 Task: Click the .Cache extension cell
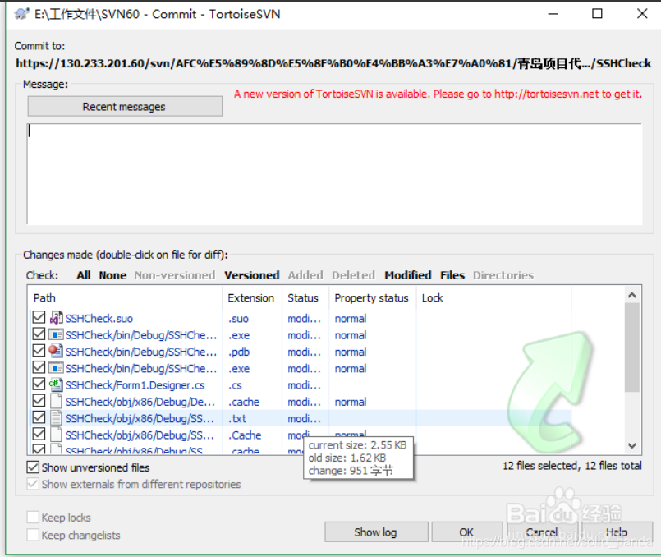point(245,435)
